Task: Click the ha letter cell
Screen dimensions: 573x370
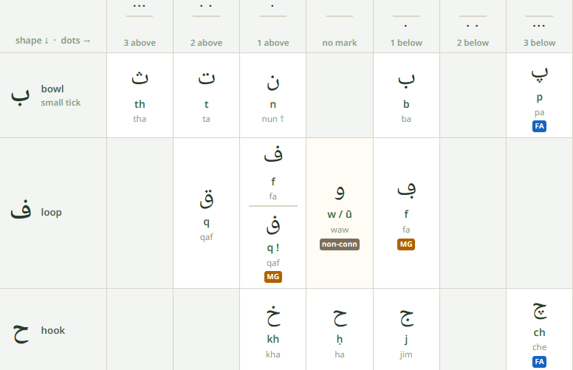Action: [x=340, y=329]
